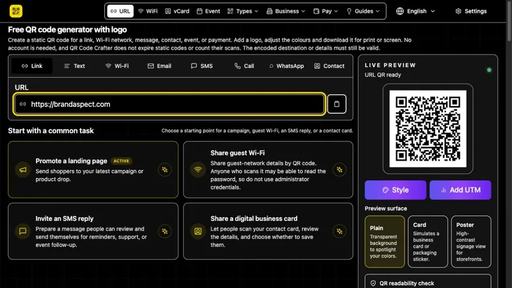Open the Style button
Image resolution: width=512 pixels, height=288 pixels.
pyautogui.click(x=396, y=190)
